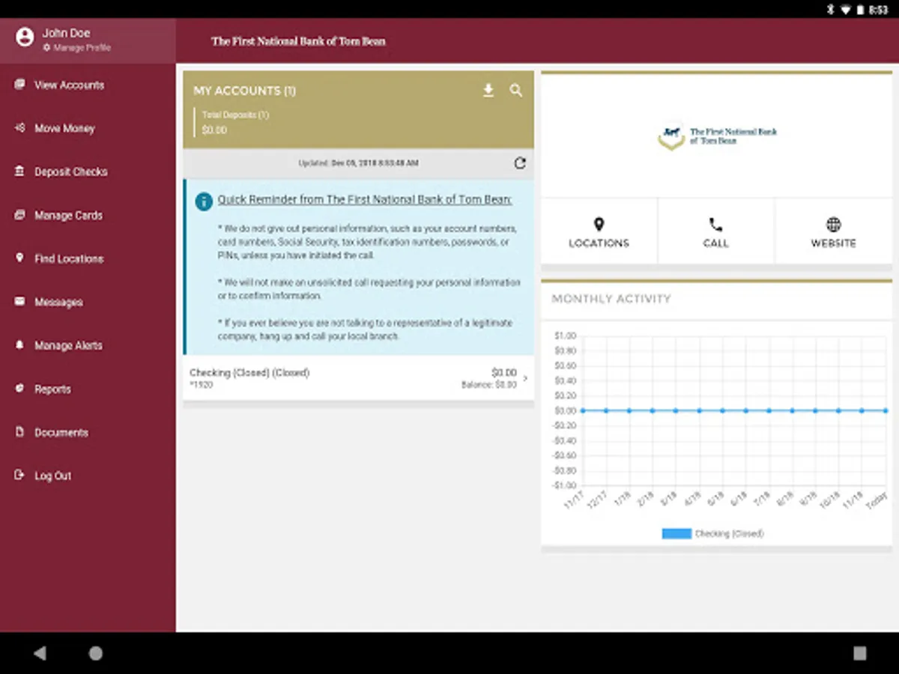899x674 pixels.
Task: Click the battery status icon
Action: [860, 9]
